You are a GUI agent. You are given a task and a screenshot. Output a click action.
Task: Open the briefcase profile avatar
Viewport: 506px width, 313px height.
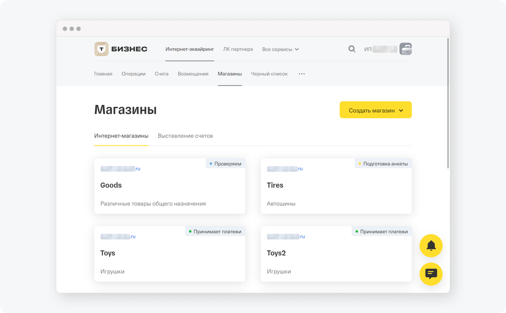coord(406,49)
